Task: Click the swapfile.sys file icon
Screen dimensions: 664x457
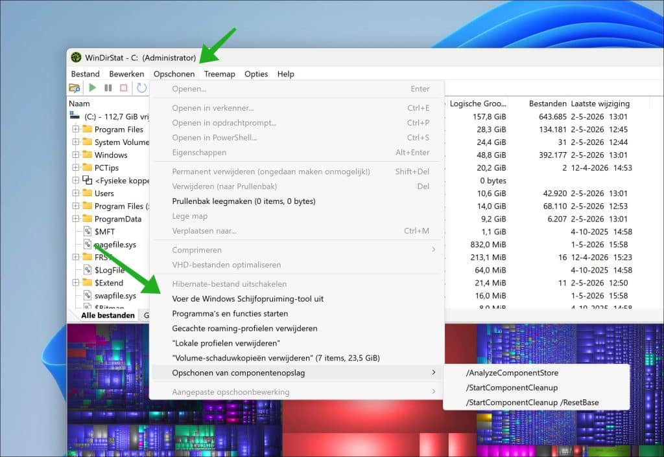Action: coord(88,295)
